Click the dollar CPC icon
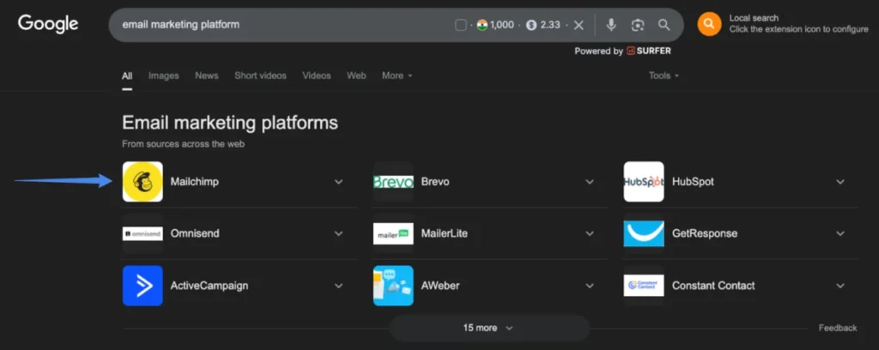The image size is (879, 350). [x=531, y=25]
